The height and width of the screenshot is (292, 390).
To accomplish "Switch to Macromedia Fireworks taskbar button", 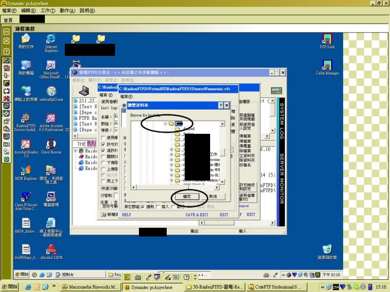I will coord(91,287).
